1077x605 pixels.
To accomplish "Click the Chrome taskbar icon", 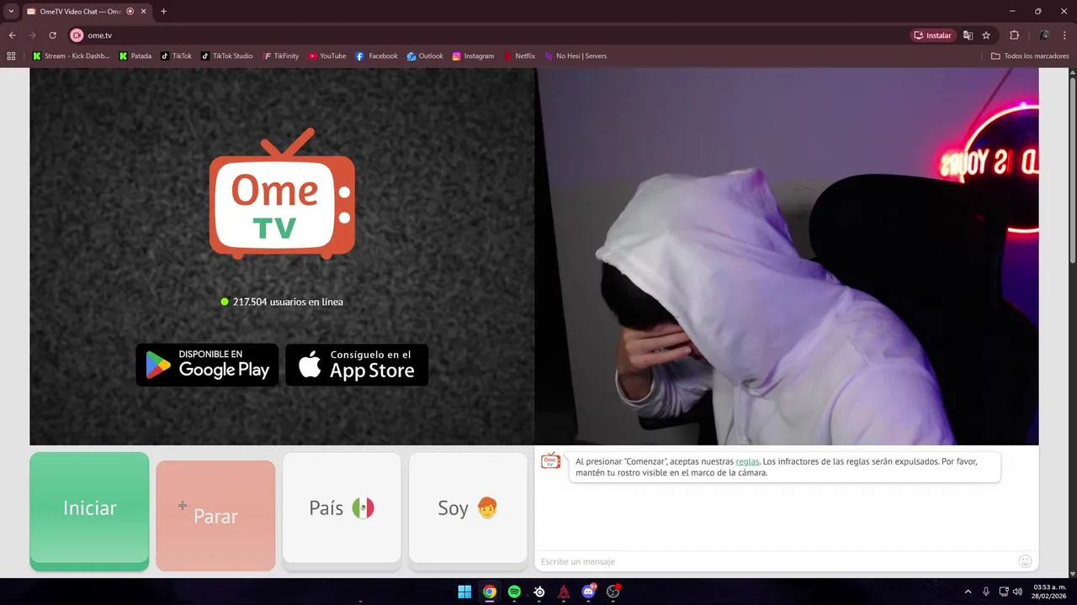I will point(489,592).
